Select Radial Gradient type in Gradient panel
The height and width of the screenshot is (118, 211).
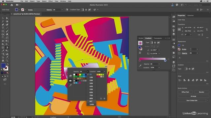[x=155, y=43]
